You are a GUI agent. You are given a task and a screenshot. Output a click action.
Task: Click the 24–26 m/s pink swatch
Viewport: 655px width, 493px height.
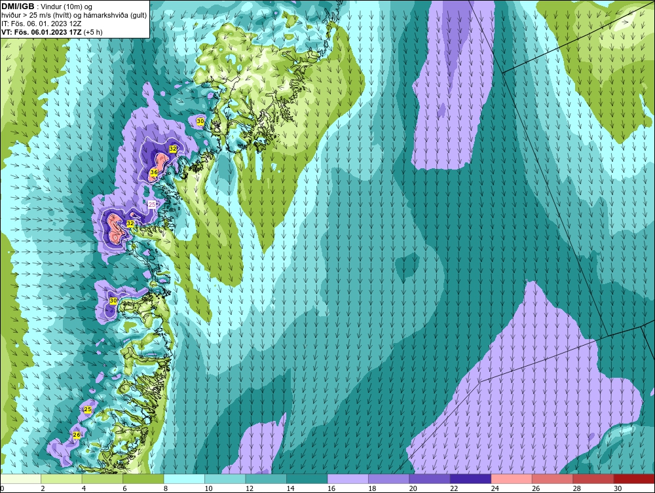(x=512, y=479)
